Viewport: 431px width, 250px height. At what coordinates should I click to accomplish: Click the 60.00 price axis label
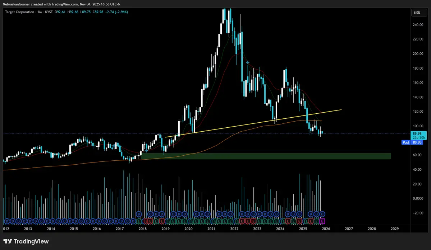[x=417, y=155]
